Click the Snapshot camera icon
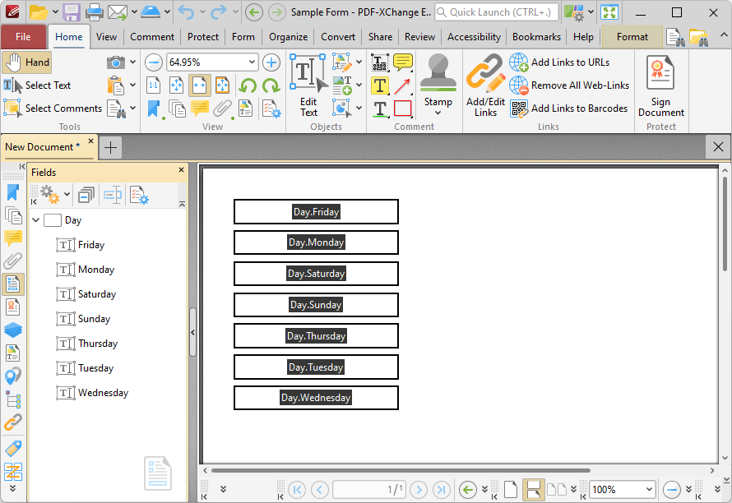The image size is (732, 503). pyautogui.click(x=116, y=62)
